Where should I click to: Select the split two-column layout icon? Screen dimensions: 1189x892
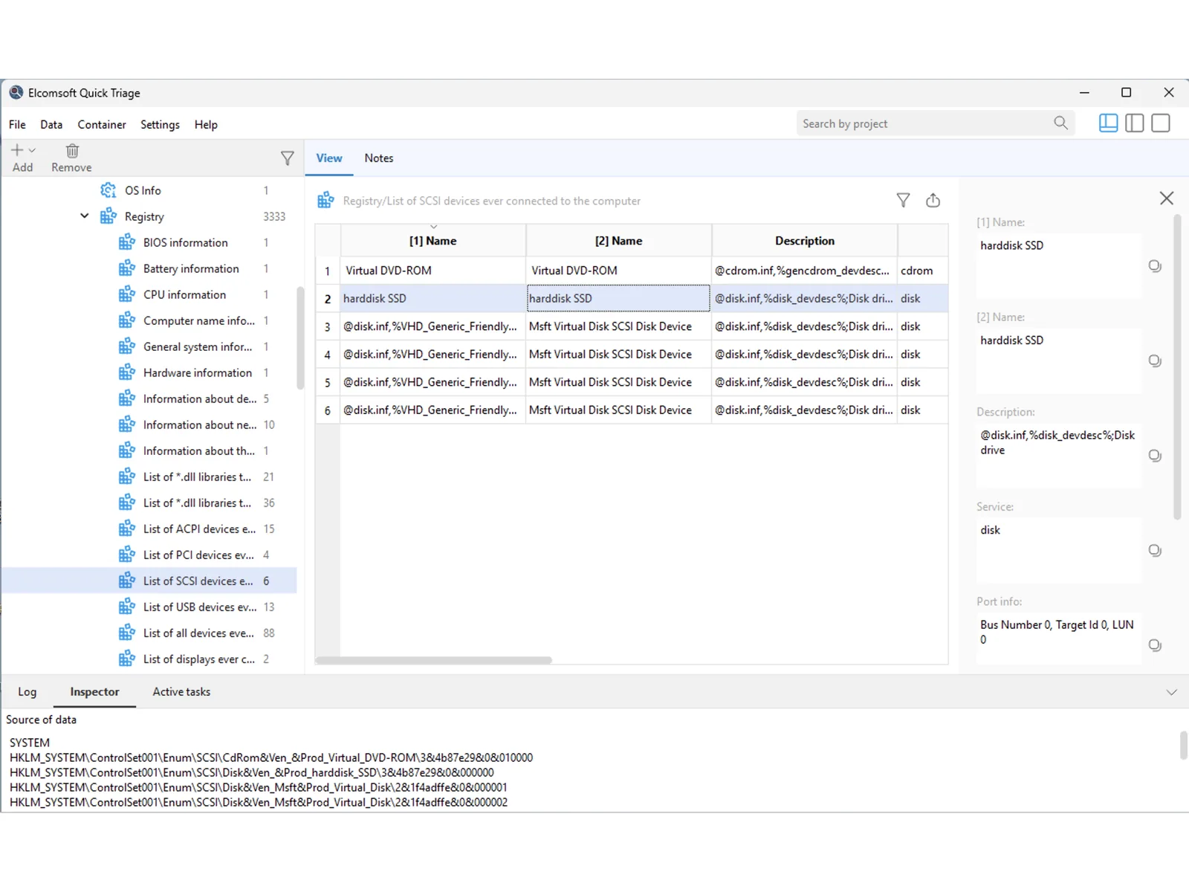click(1134, 123)
